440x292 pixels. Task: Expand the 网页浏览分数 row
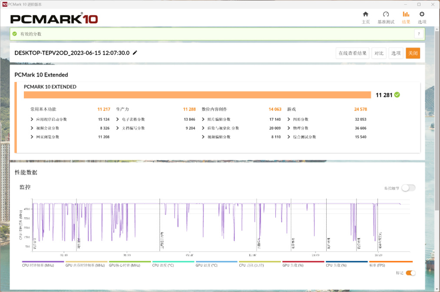click(x=32, y=137)
